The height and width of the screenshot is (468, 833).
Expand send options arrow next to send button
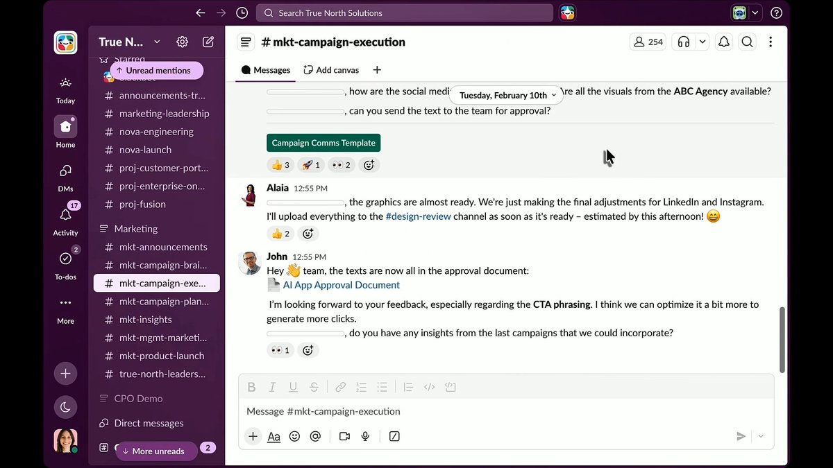[761, 436]
